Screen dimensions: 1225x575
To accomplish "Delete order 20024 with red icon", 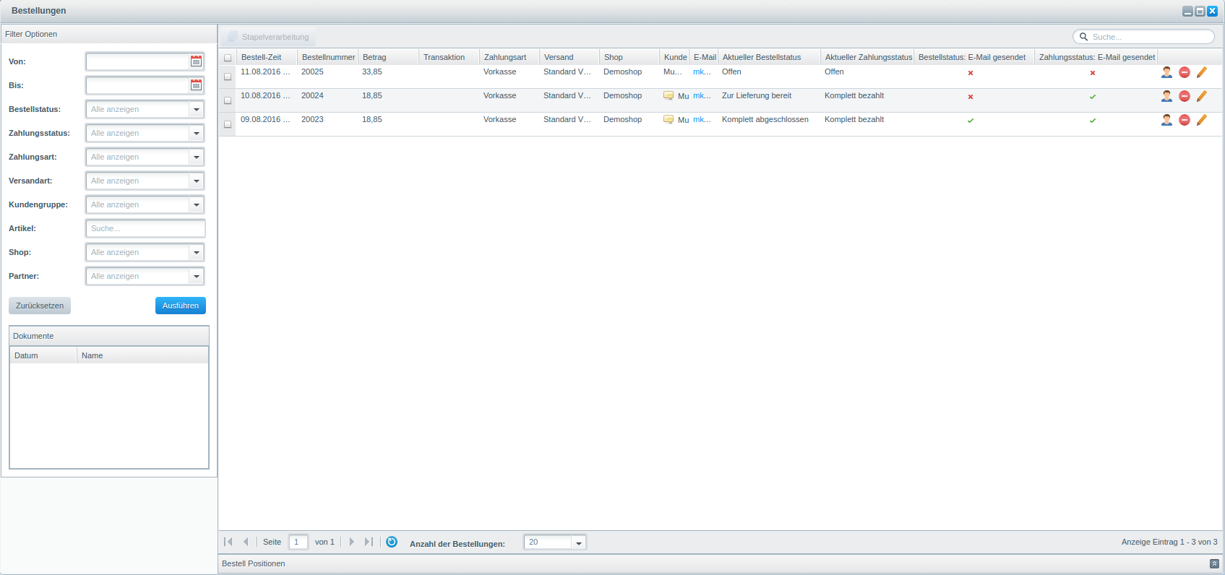I will tap(1185, 96).
